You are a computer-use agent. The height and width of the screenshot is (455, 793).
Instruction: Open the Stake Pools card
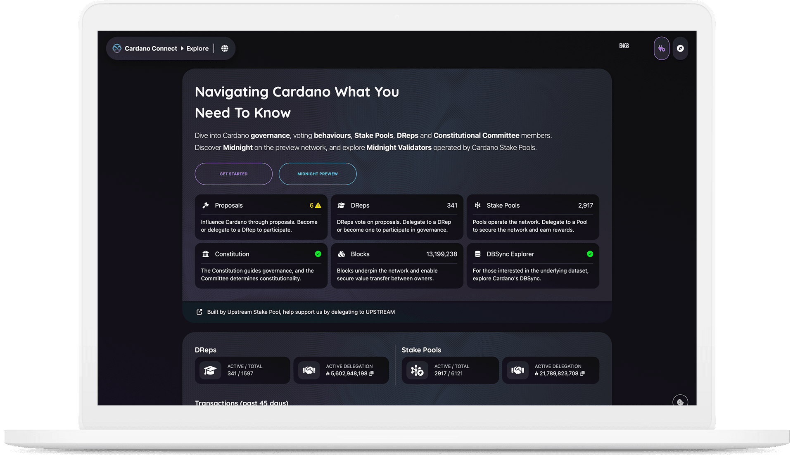(x=532, y=217)
